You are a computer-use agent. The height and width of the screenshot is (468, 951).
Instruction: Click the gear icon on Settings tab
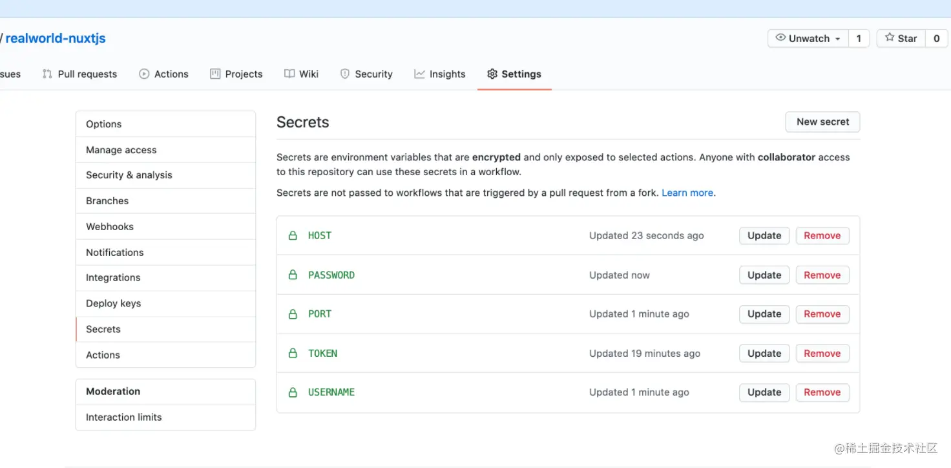pyautogui.click(x=492, y=74)
